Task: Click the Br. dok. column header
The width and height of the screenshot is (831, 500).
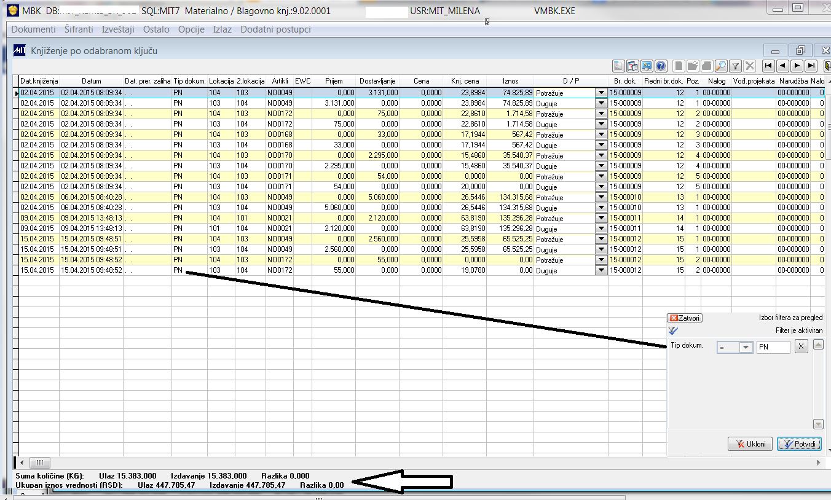Action: pos(625,81)
